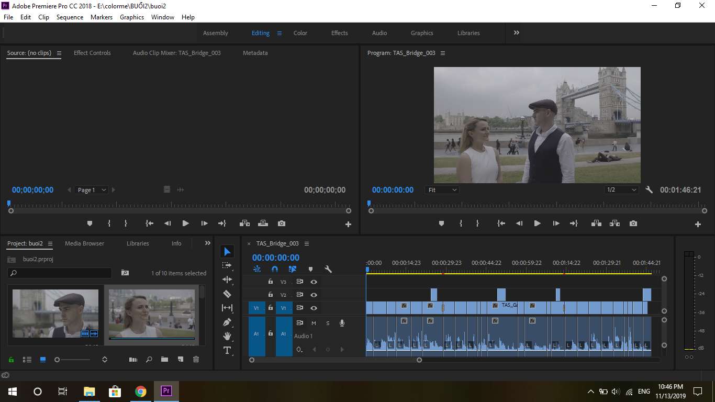Viewport: 715px width, 402px height.
Task: Select the woman clip thumbnail in Project panel
Action: pos(152,314)
